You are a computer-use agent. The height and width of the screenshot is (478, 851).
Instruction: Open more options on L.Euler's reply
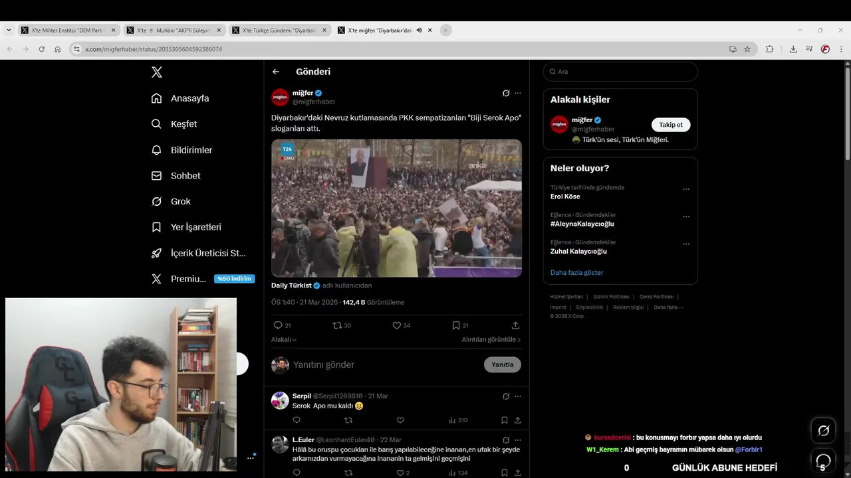pyautogui.click(x=518, y=439)
